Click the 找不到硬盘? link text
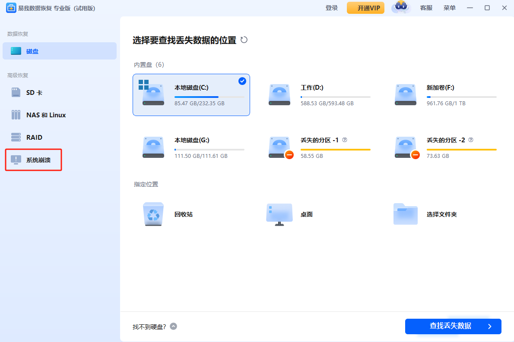 pos(149,326)
